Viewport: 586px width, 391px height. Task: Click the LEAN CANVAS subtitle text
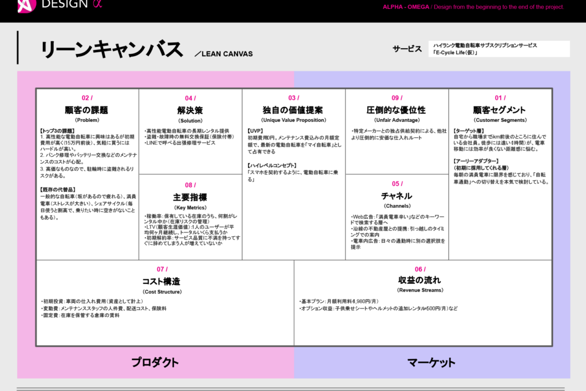224,54
